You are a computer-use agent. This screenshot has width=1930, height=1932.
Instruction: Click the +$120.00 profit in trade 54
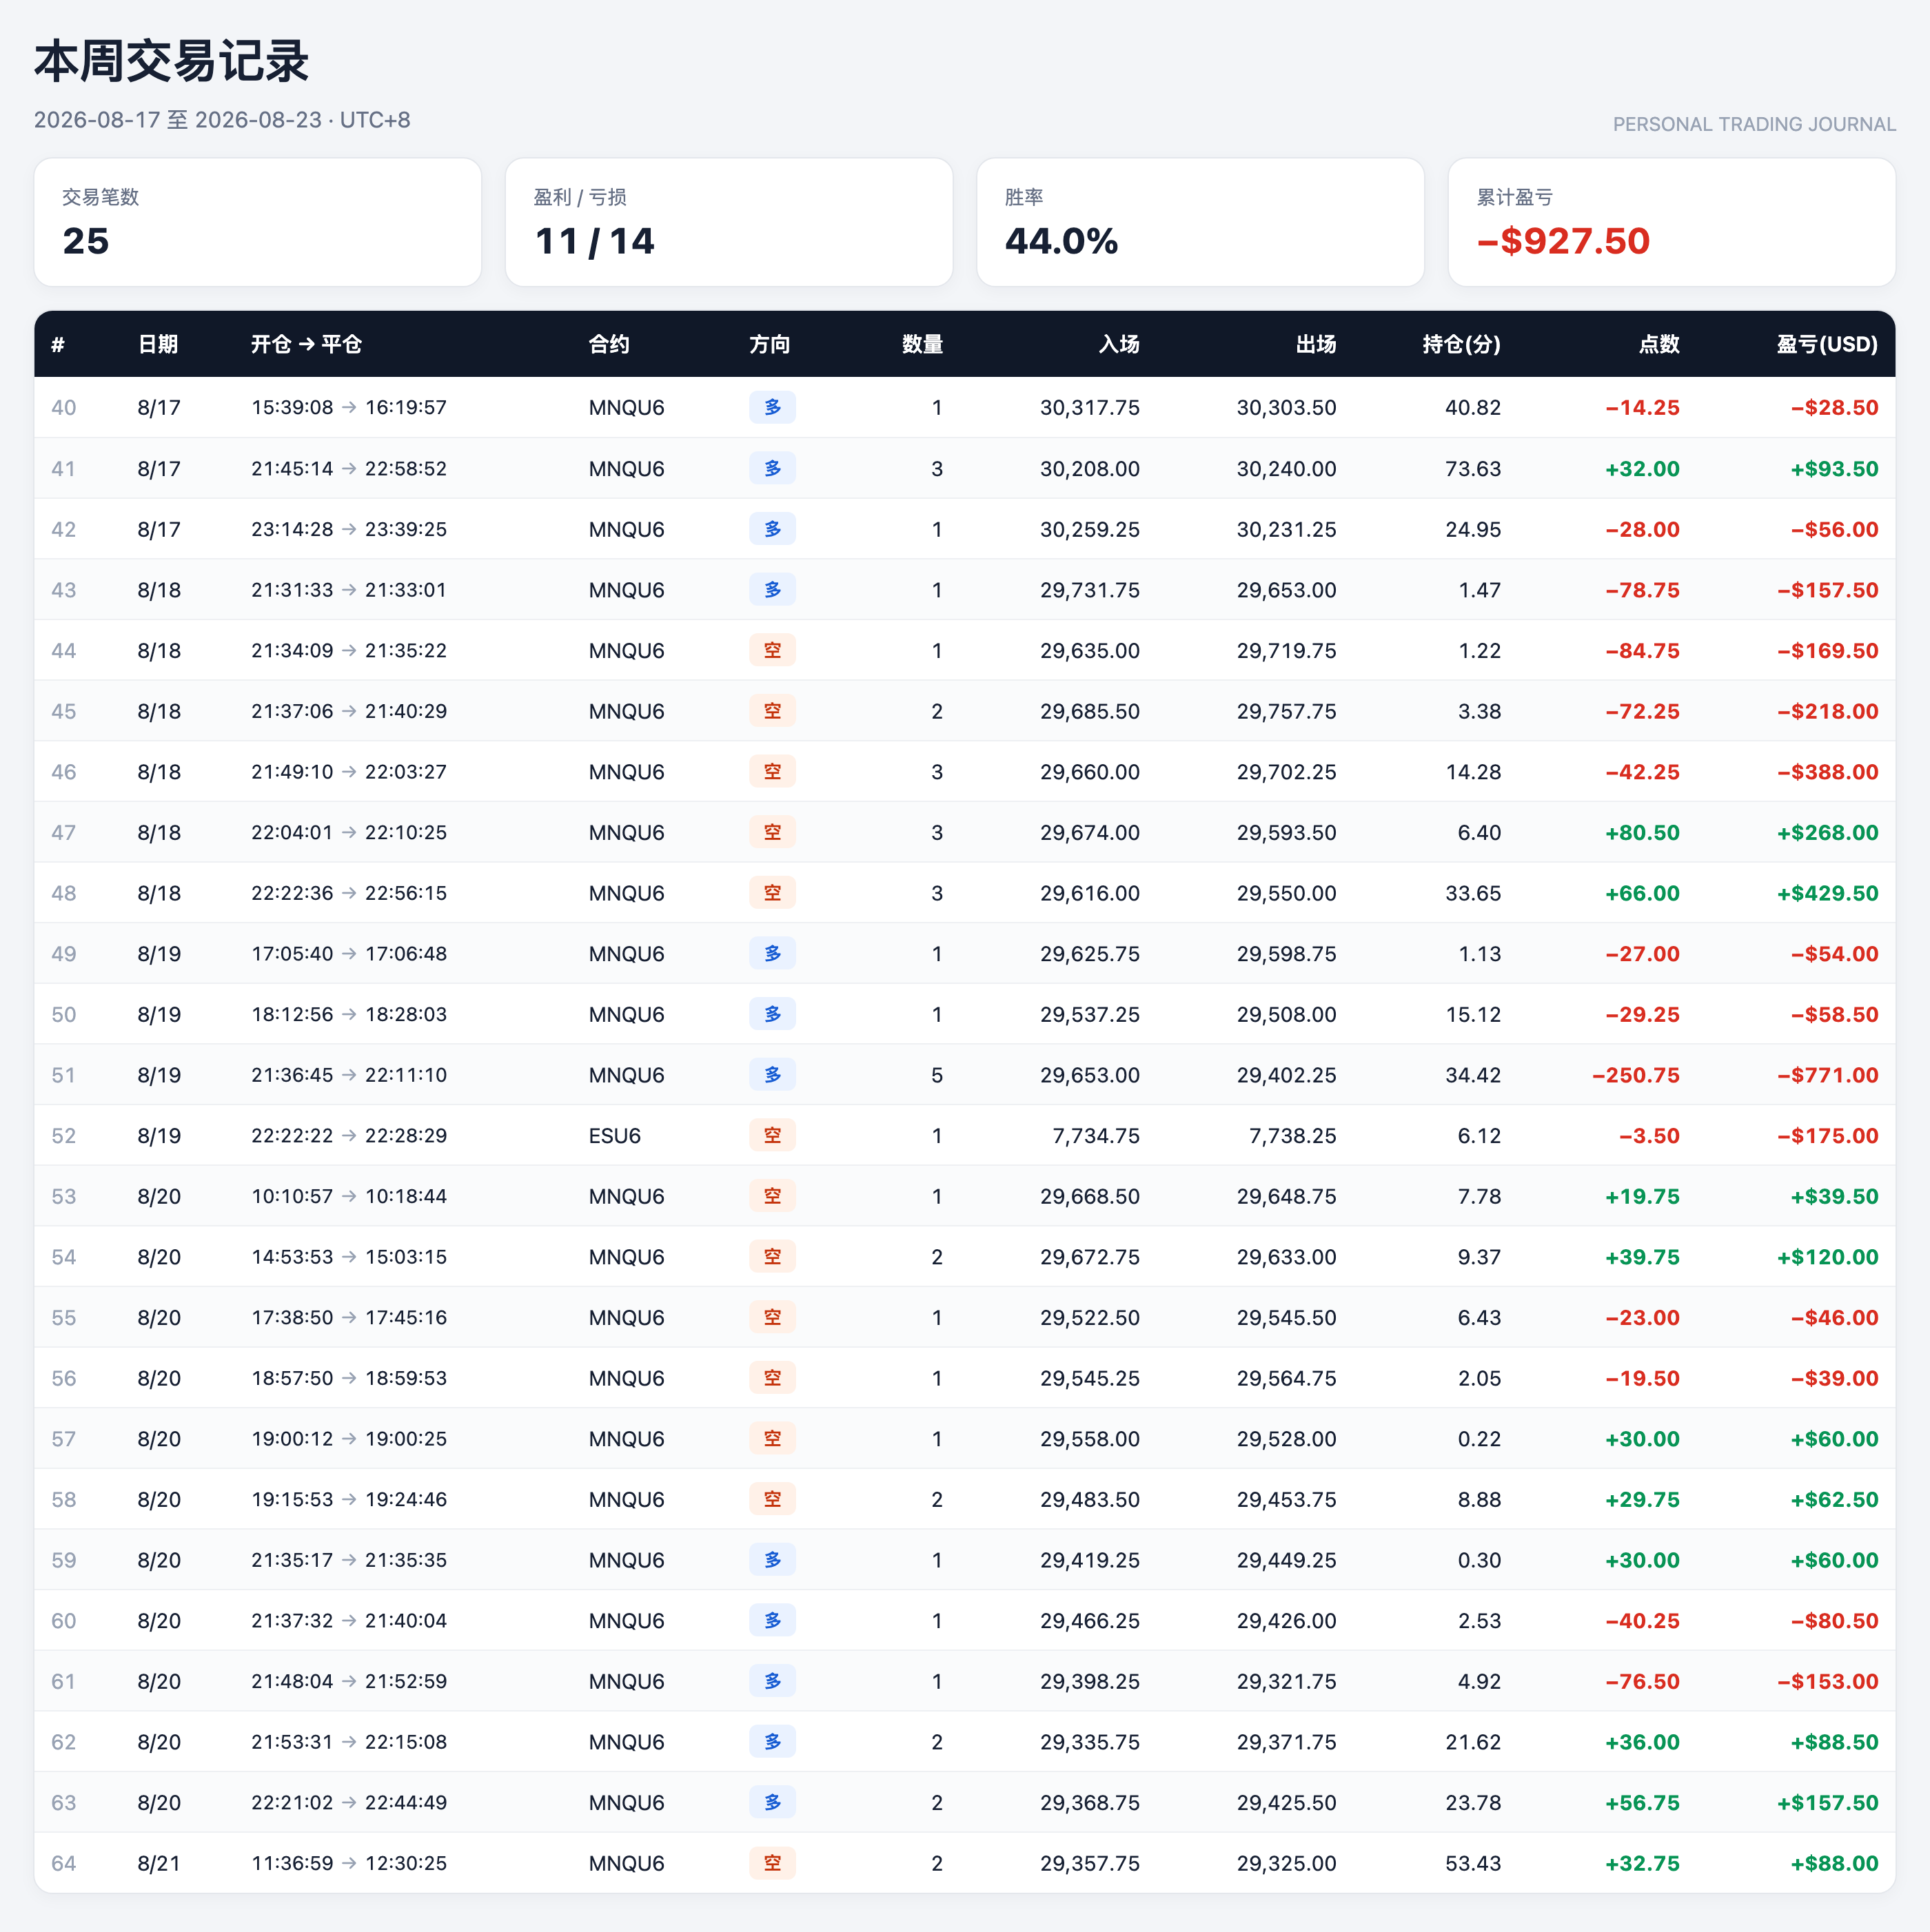click(1827, 1257)
